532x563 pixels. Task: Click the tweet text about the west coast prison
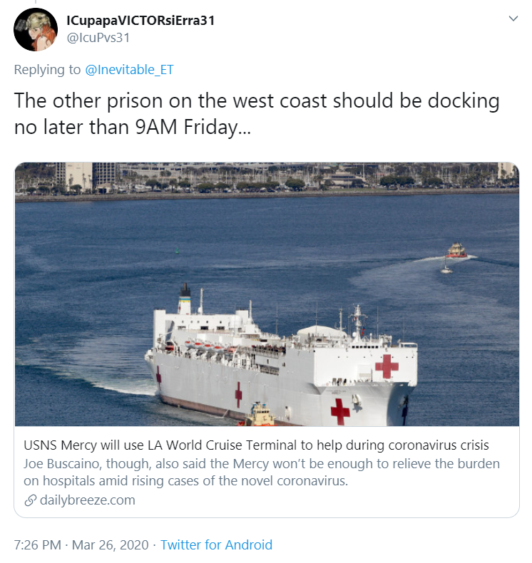tap(257, 113)
